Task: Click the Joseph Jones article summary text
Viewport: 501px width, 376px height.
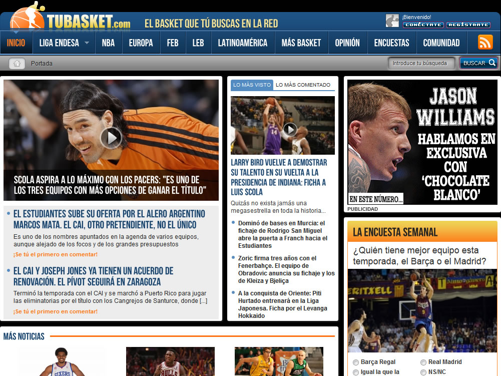Action: pos(110,297)
